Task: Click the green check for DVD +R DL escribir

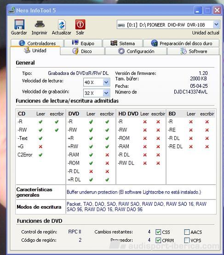Action: pos(107,180)
